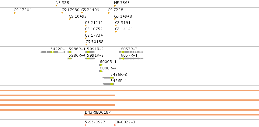Follow the 5991R-2 label
The height and width of the screenshot is (127, 259).
(95, 49)
